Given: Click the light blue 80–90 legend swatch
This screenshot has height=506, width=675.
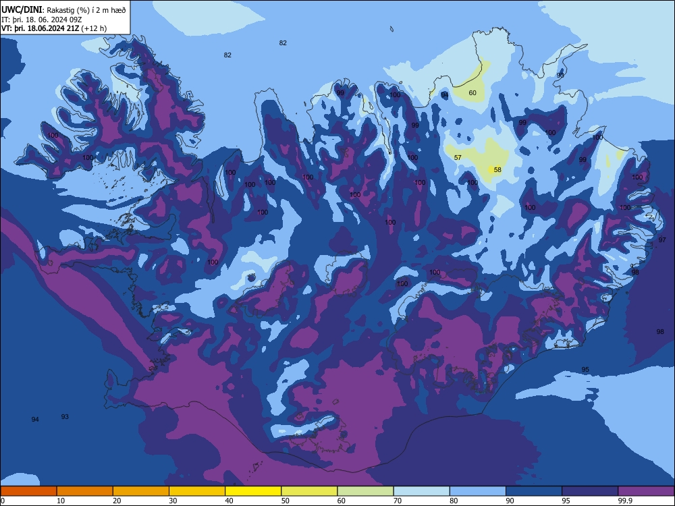Looking at the screenshot, I should pyautogui.click(x=478, y=491).
